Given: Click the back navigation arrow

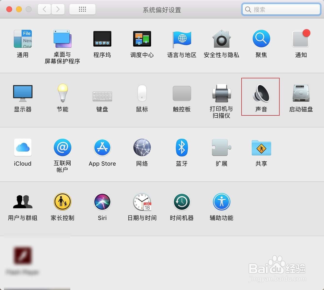Looking at the screenshot, I should coord(44,9).
